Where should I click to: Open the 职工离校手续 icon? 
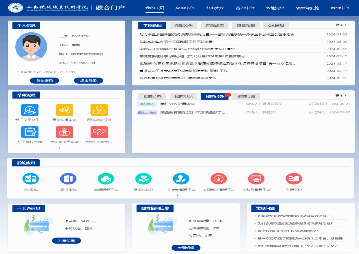point(30,132)
